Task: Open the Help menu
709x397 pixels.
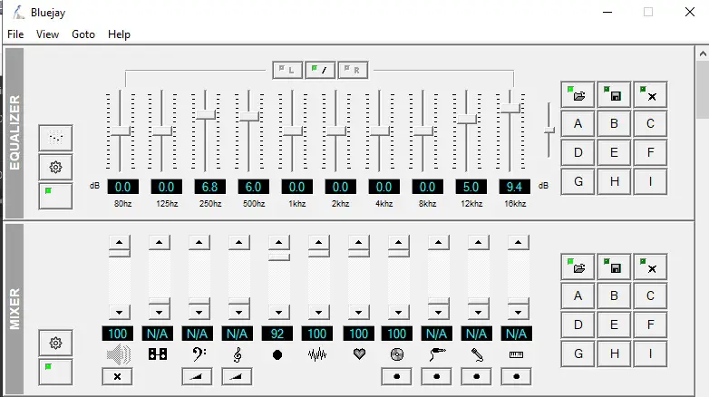Action: 119,34
